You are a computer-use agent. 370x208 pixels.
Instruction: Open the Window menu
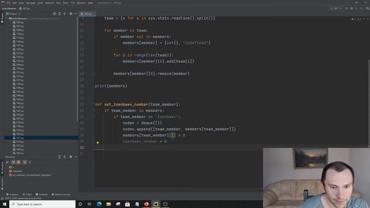[x=82, y=3]
